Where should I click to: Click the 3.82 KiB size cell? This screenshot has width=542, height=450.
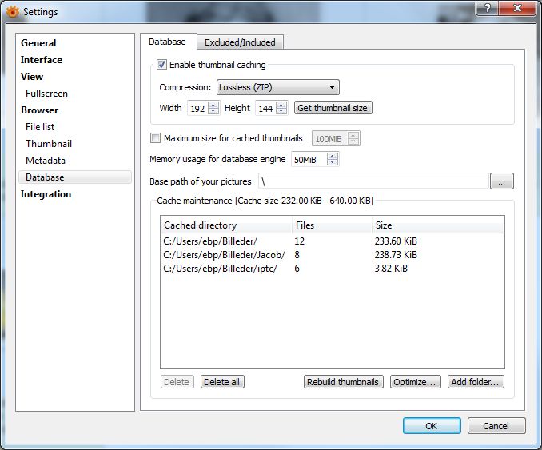click(x=391, y=269)
